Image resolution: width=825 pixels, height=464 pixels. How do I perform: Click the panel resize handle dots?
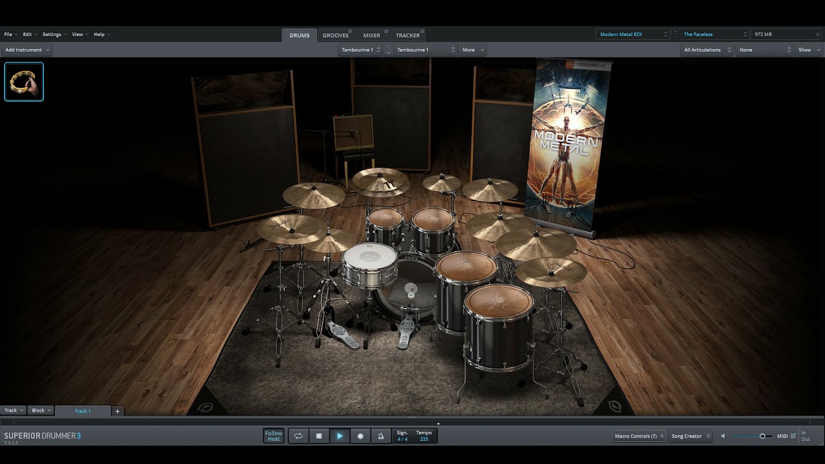click(x=412, y=417)
